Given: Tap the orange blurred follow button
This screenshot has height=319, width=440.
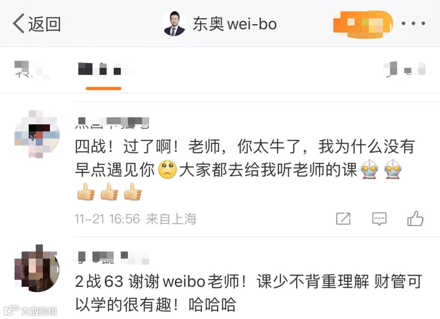Looking at the screenshot, I should (x=363, y=25).
